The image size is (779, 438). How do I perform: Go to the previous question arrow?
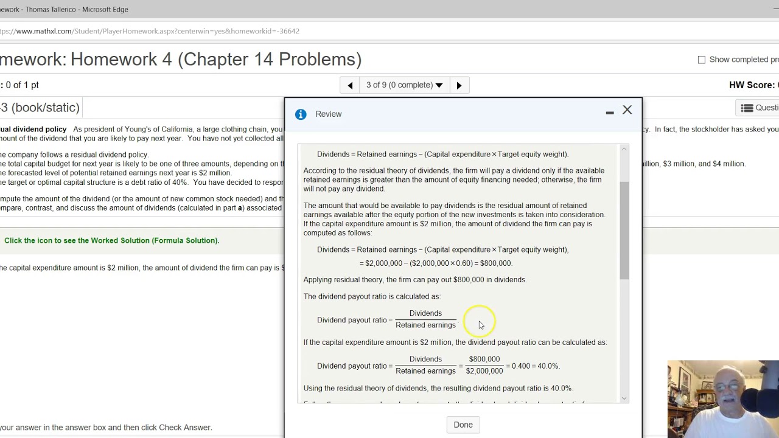(x=350, y=85)
